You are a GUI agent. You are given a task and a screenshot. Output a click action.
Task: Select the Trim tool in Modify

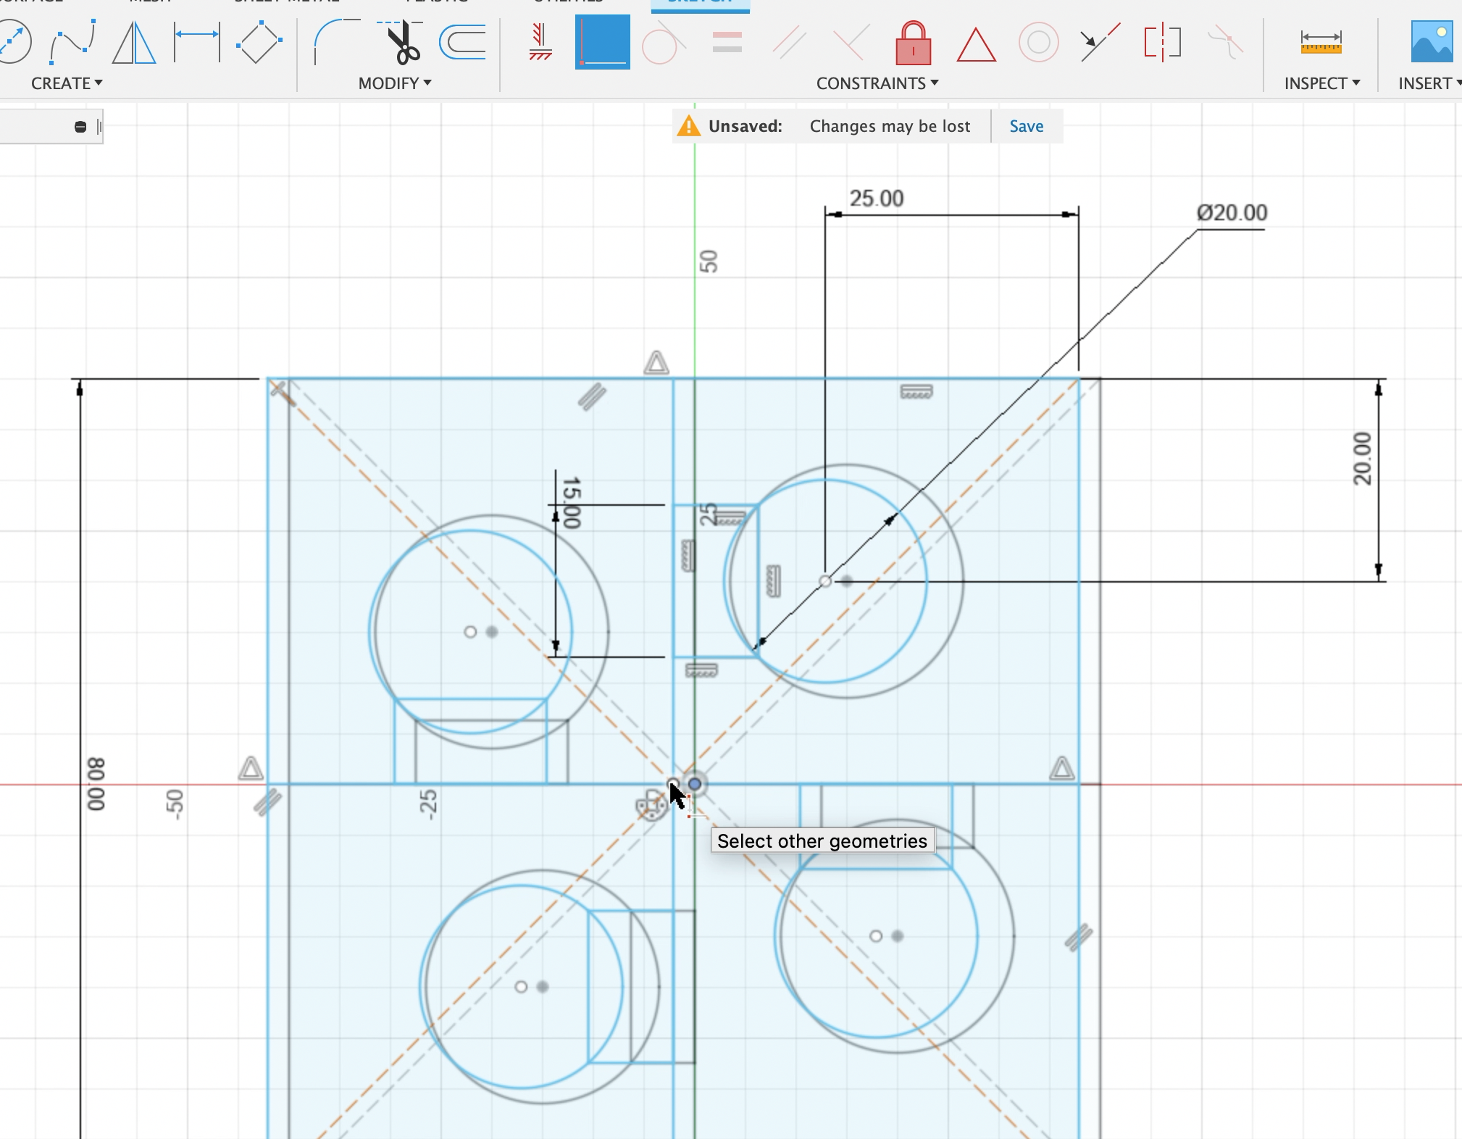(x=402, y=45)
